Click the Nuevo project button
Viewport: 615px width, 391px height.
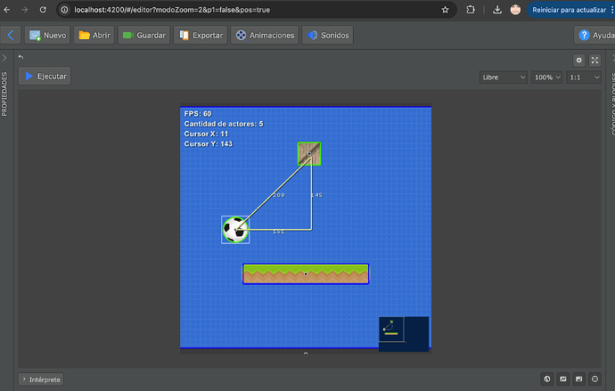(48, 36)
